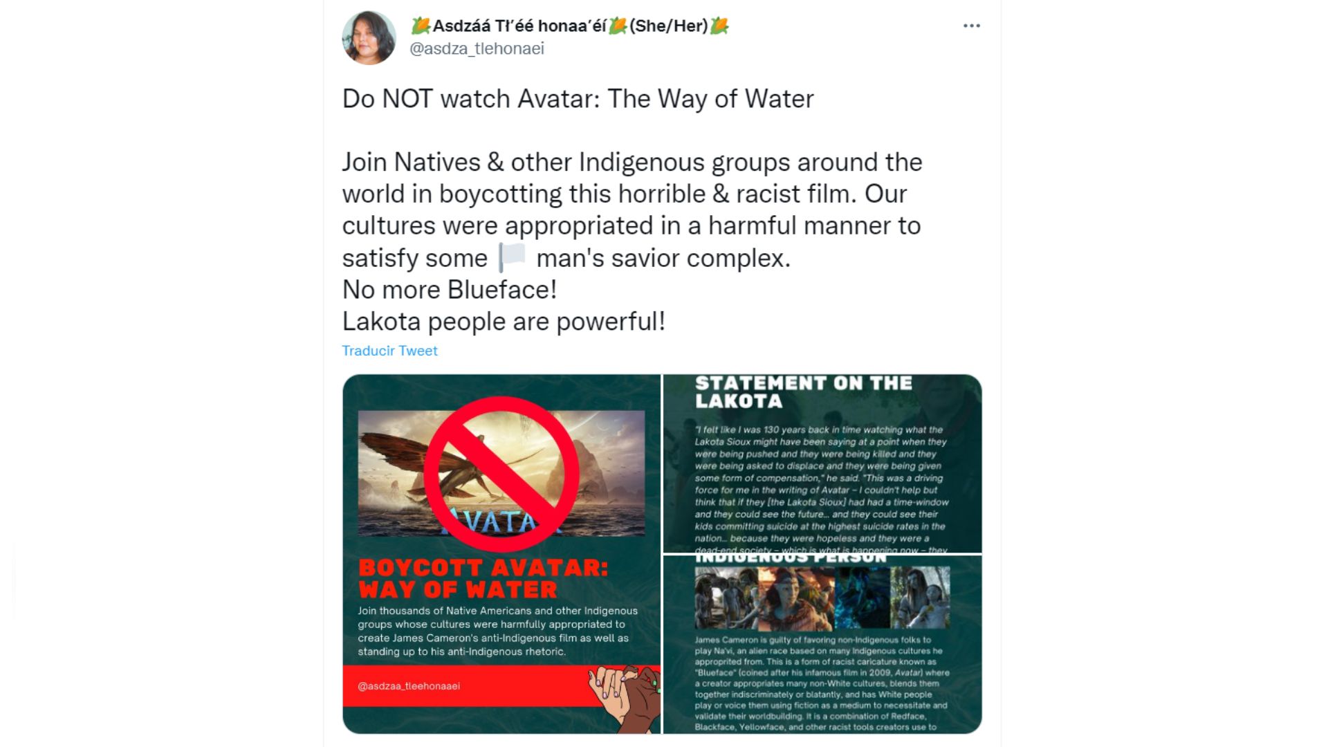The width and height of the screenshot is (1328, 747).
Task: Click the BOYCOTT AVATAR: WAY OF WATER heading
Action: tap(483, 579)
